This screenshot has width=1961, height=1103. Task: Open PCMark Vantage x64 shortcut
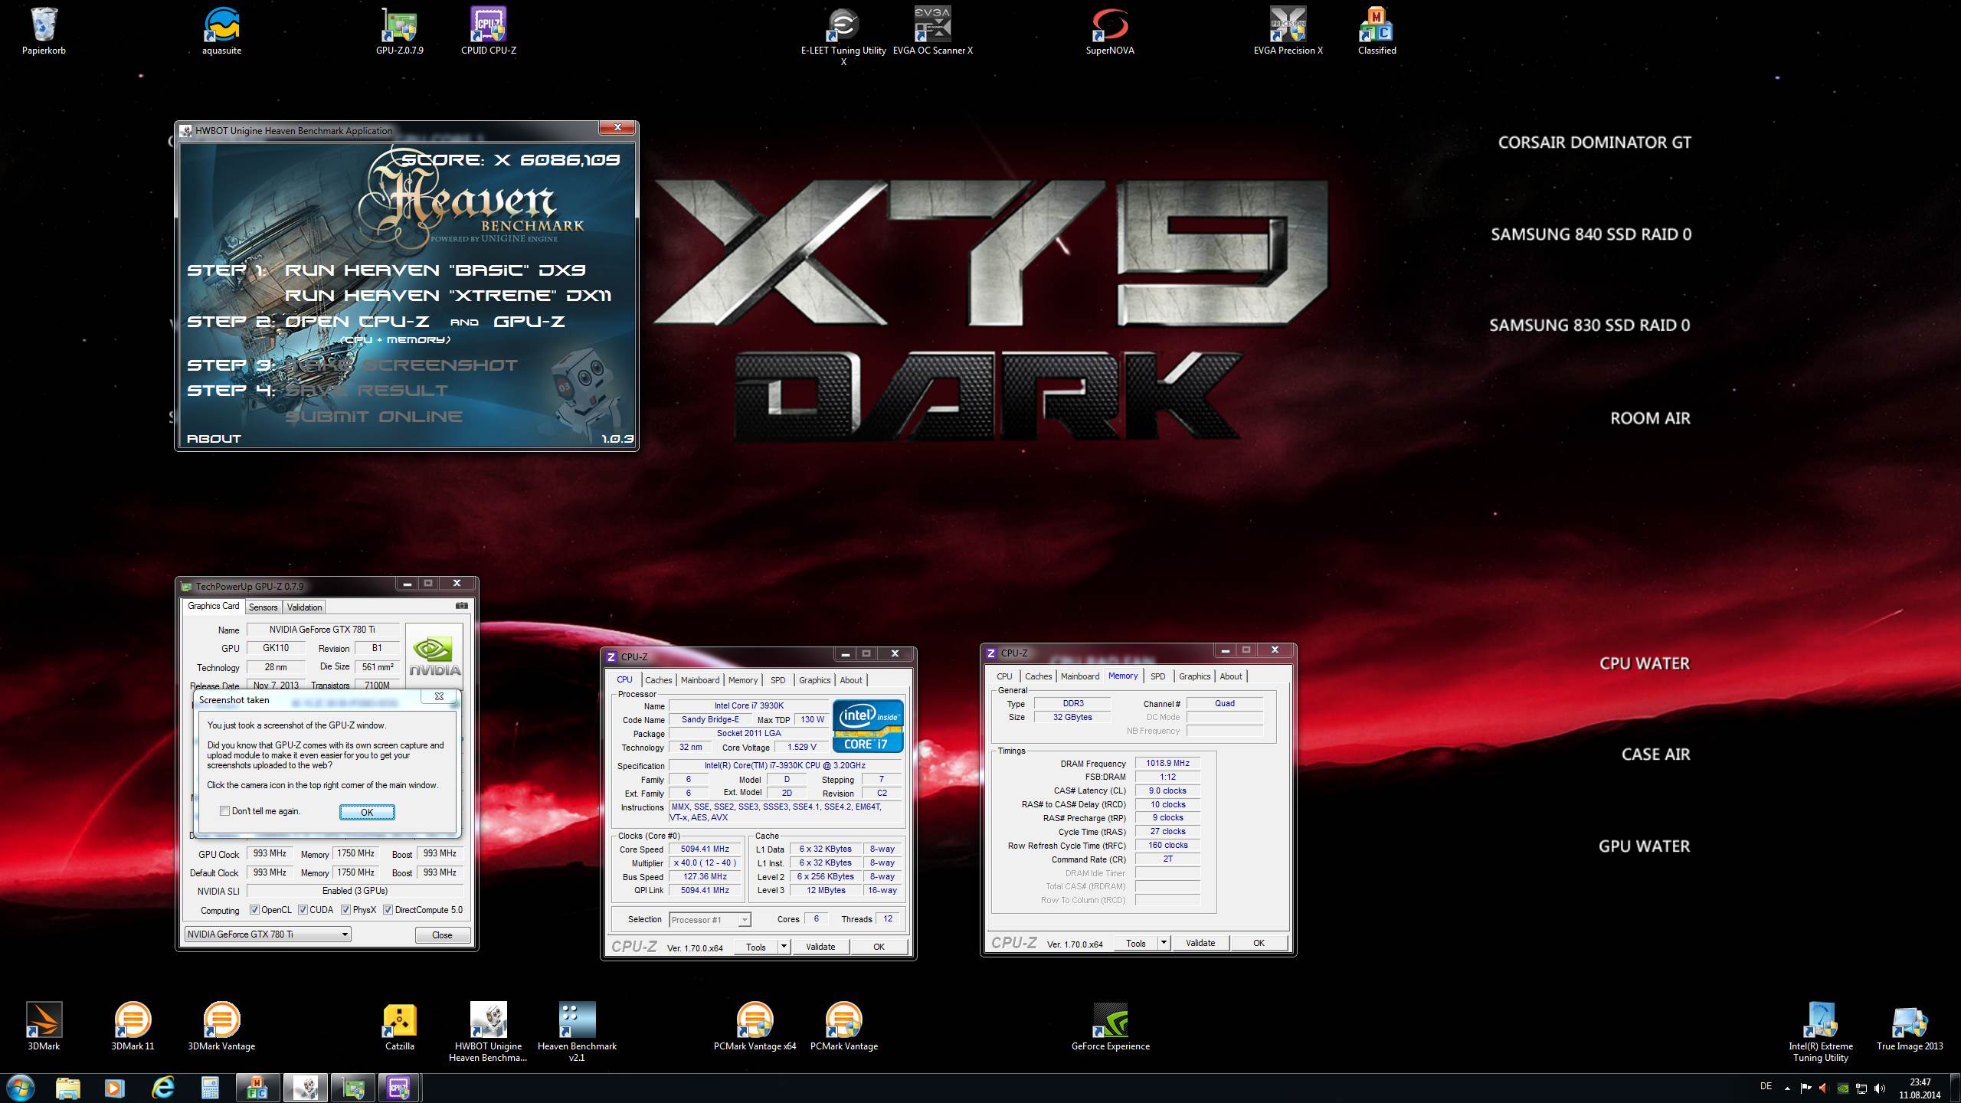(x=755, y=1026)
